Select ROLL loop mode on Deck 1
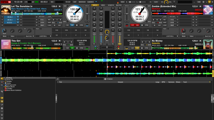214x120 pixels. [x=56, y=23]
